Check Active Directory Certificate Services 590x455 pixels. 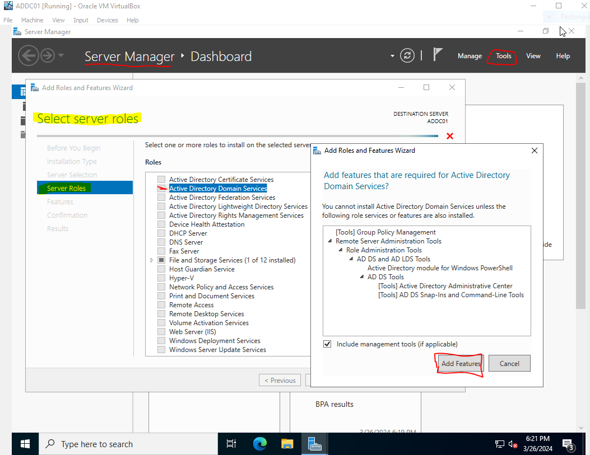[161, 179]
